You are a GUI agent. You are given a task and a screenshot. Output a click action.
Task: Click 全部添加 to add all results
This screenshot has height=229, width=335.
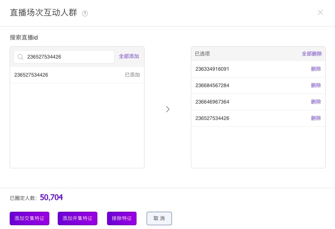pos(129,56)
